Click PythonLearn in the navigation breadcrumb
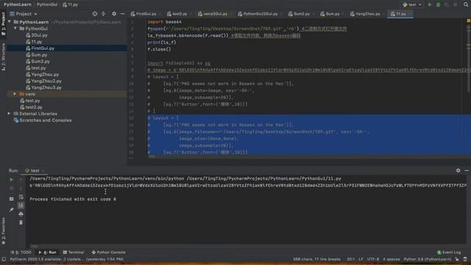The width and height of the screenshot is (471, 265). pos(18,4)
